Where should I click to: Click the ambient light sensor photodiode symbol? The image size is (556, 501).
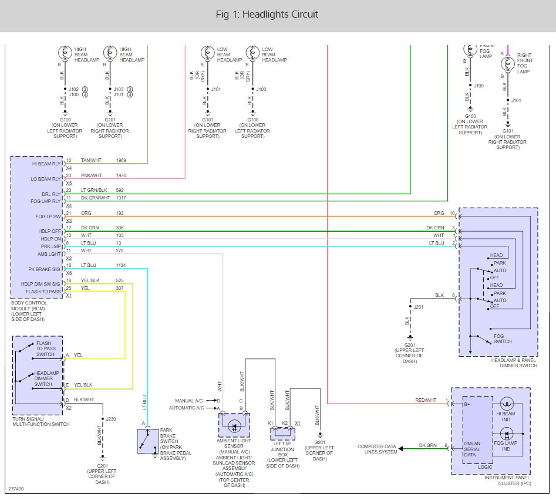pyautogui.click(x=234, y=426)
